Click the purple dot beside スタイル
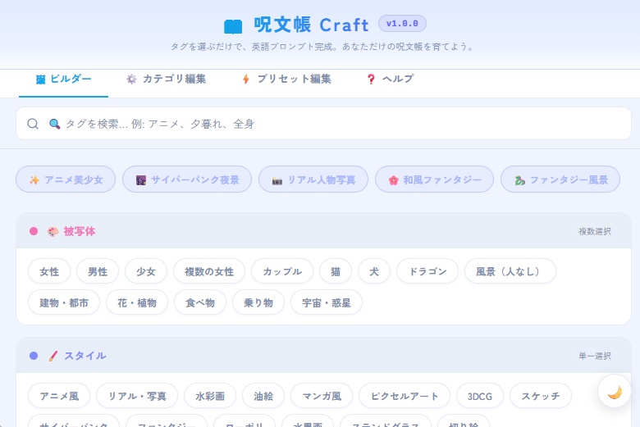The width and height of the screenshot is (640, 427). pyautogui.click(x=34, y=356)
